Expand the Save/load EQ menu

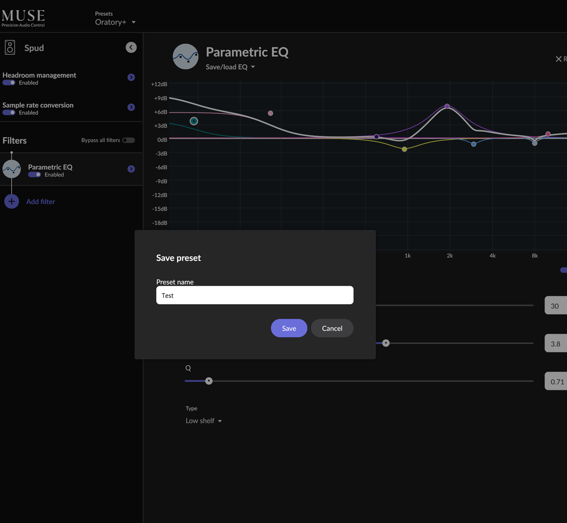point(230,67)
